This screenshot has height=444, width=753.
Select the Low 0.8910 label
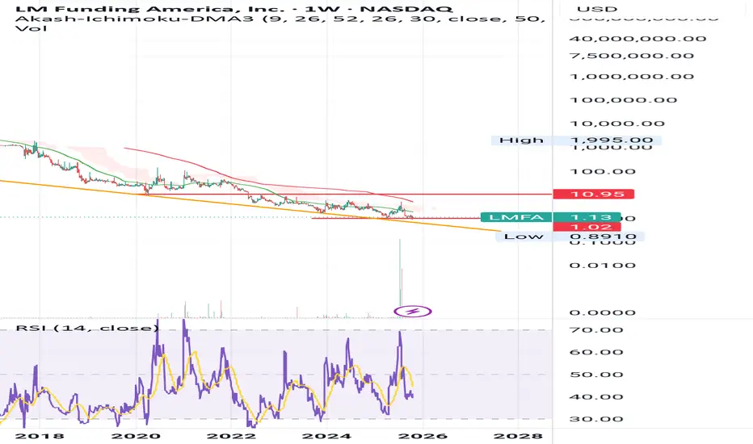coord(570,237)
